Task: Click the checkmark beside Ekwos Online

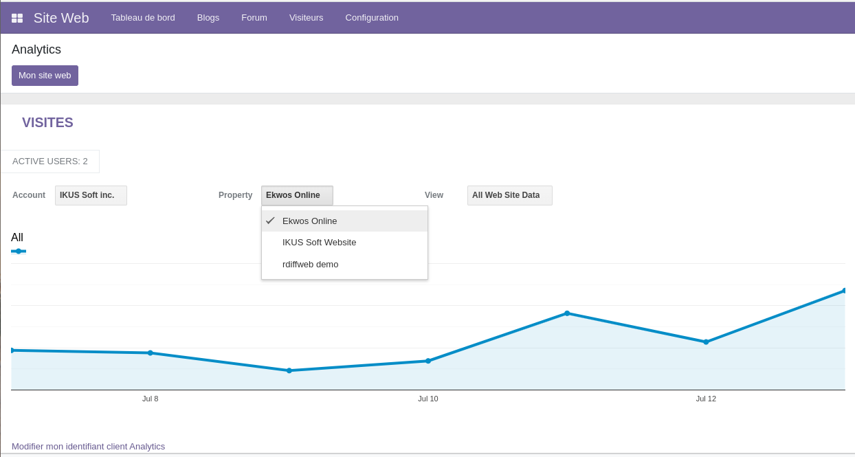Action: click(269, 221)
